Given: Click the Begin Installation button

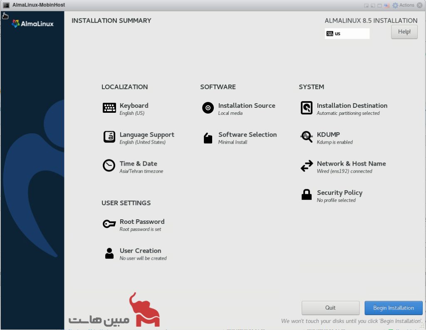Looking at the screenshot, I should pos(394,308).
